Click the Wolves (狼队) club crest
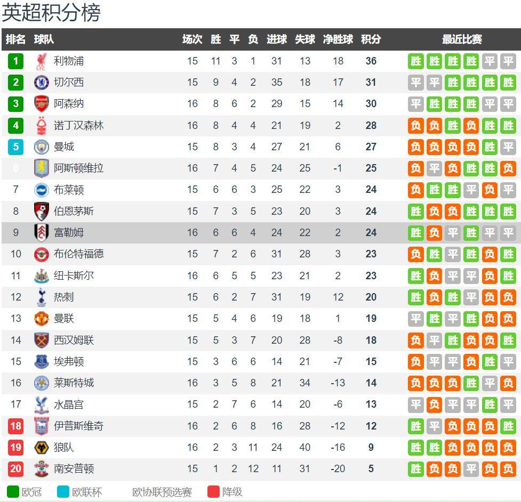521x502 pixels. tap(41, 447)
